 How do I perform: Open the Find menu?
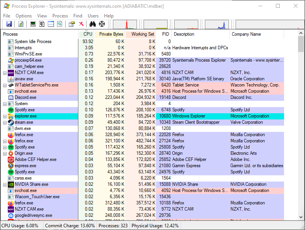click(x=78, y=16)
